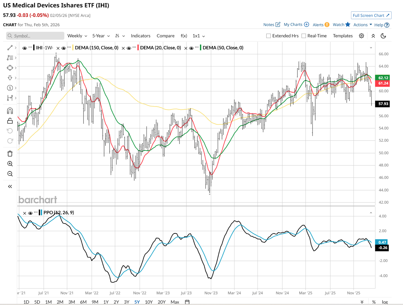Collapse the PPO indicator pane
The height and width of the screenshot is (305, 403).
pyautogui.click(x=371, y=213)
